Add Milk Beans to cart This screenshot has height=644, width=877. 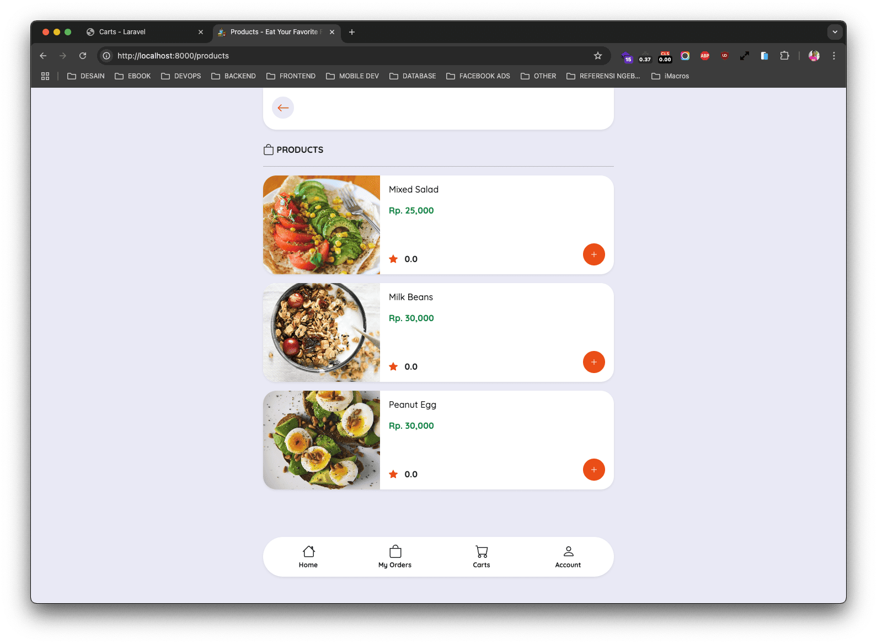coord(593,362)
